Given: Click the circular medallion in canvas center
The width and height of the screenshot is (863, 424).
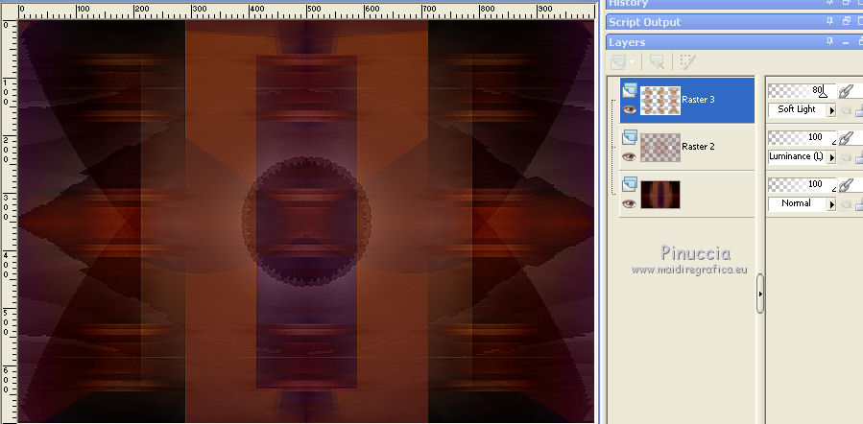Looking at the screenshot, I should pyautogui.click(x=306, y=222).
